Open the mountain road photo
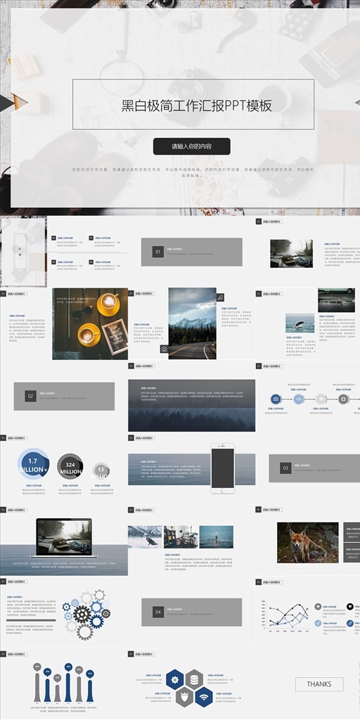The height and width of the screenshot is (720, 360). point(193,323)
